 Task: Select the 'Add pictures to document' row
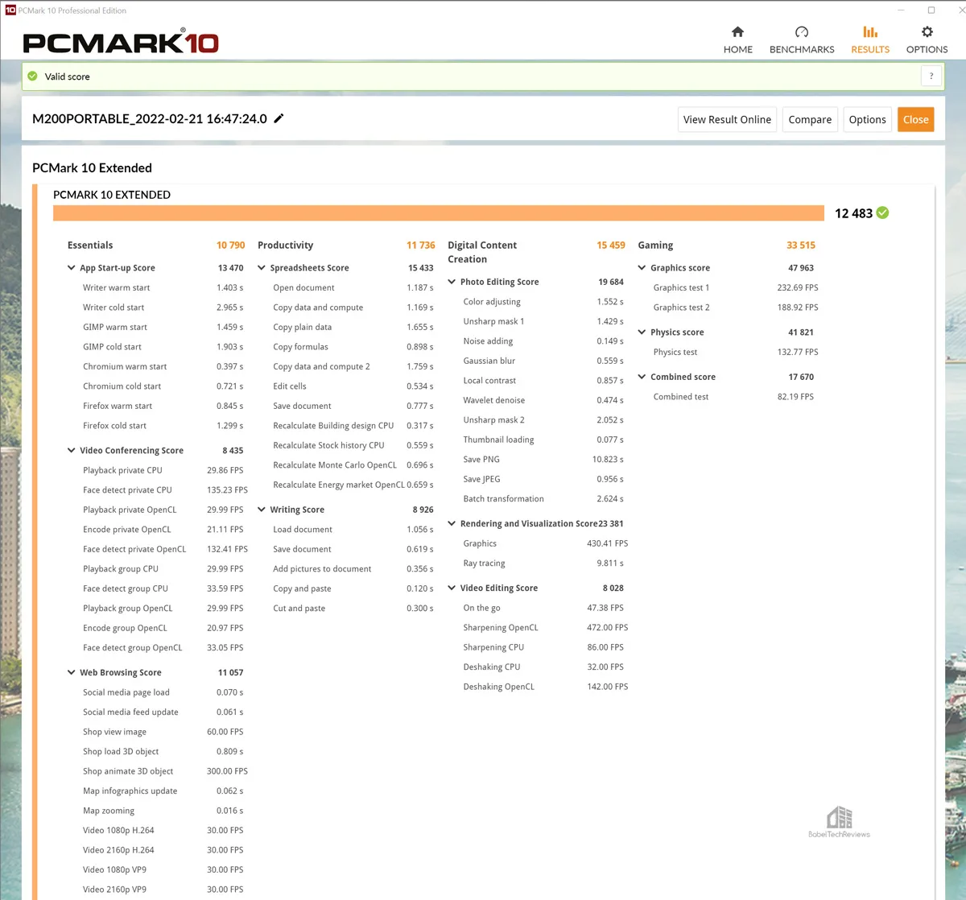point(353,569)
